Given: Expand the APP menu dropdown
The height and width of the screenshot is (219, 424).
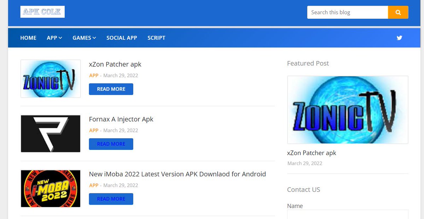Looking at the screenshot, I should coord(54,38).
